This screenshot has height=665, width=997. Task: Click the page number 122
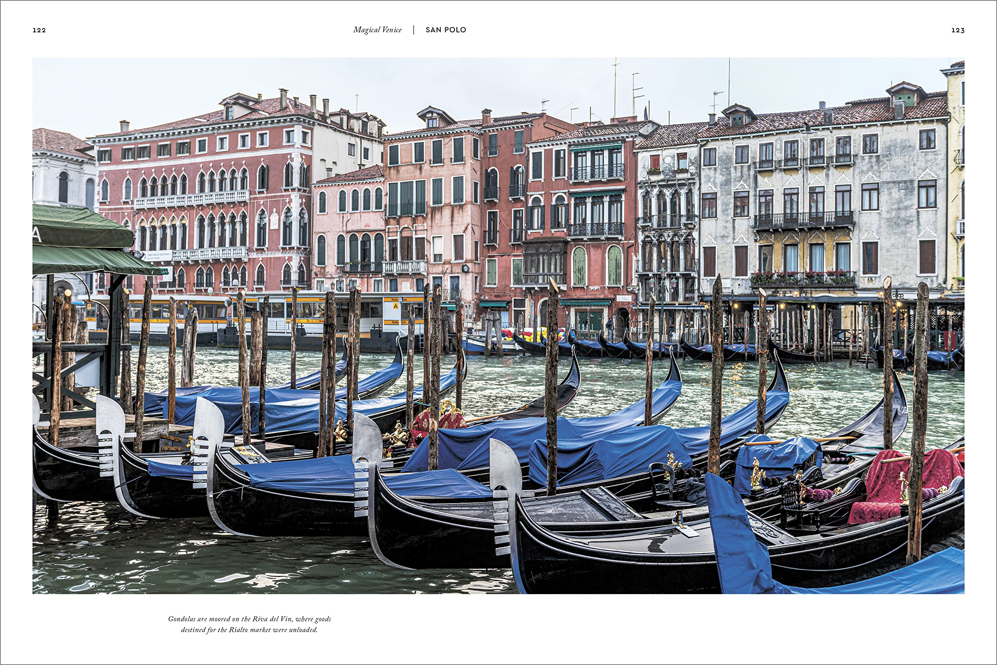(x=39, y=30)
